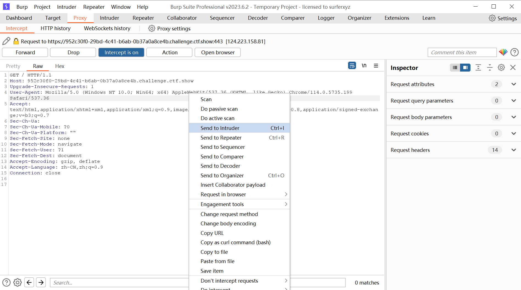Open Engagement tools submenu
Viewport: 521px width, 290px height.
(239, 204)
